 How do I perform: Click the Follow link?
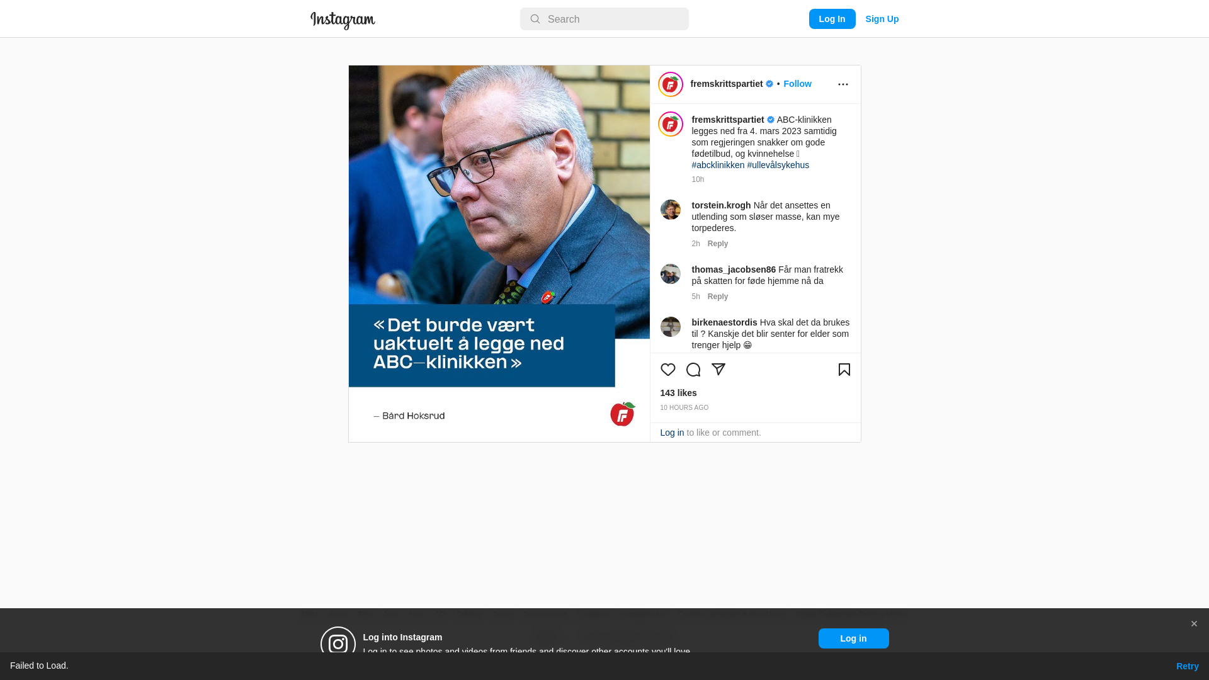coord(797,84)
